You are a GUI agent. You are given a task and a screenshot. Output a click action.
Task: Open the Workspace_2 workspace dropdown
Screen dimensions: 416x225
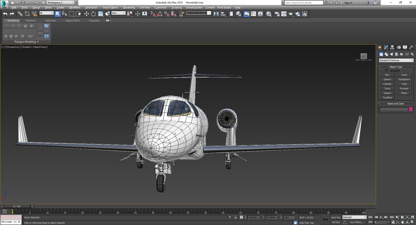click(61, 2)
